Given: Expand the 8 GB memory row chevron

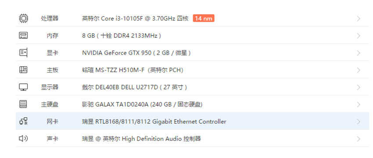Looking at the screenshot, I should pos(359,36).
